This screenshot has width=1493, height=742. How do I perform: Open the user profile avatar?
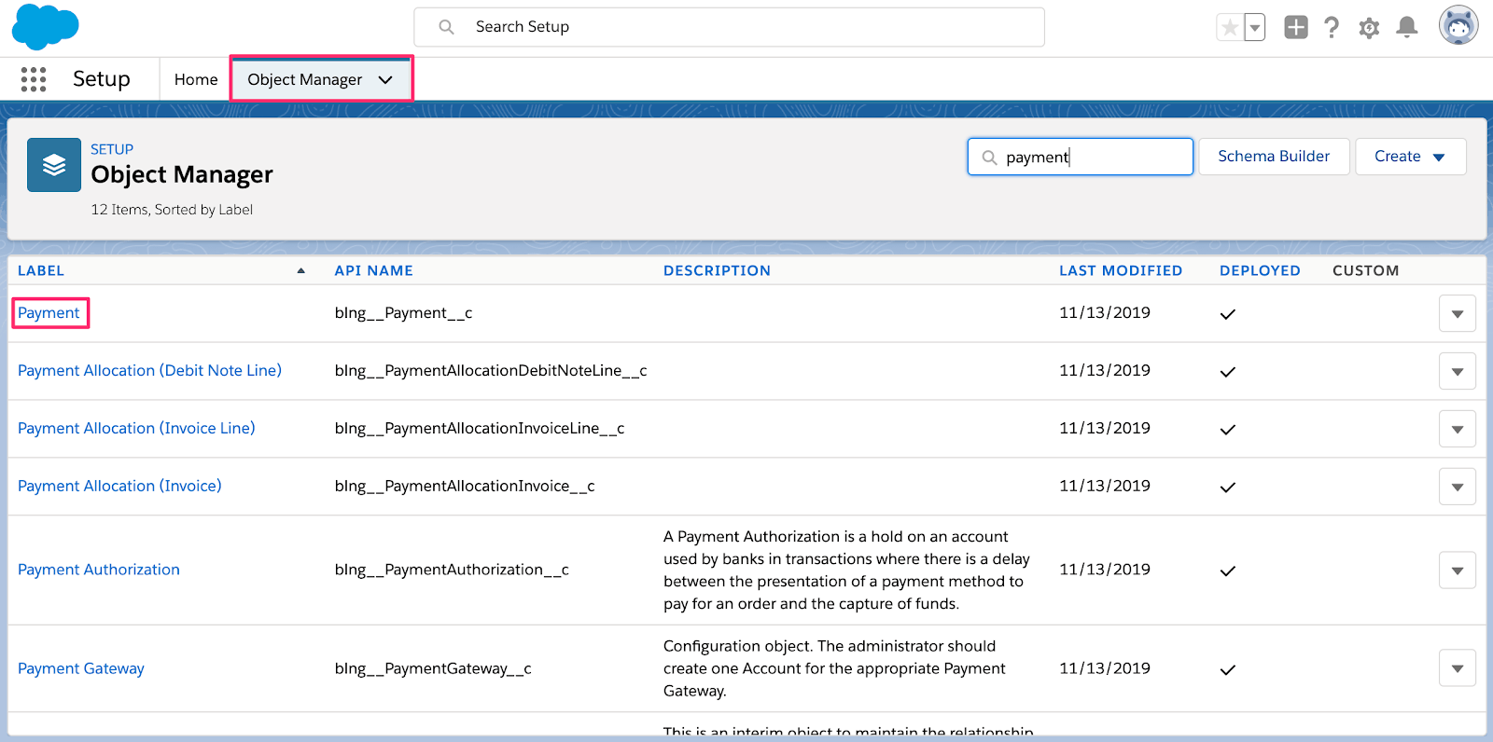coord(1458,26)
